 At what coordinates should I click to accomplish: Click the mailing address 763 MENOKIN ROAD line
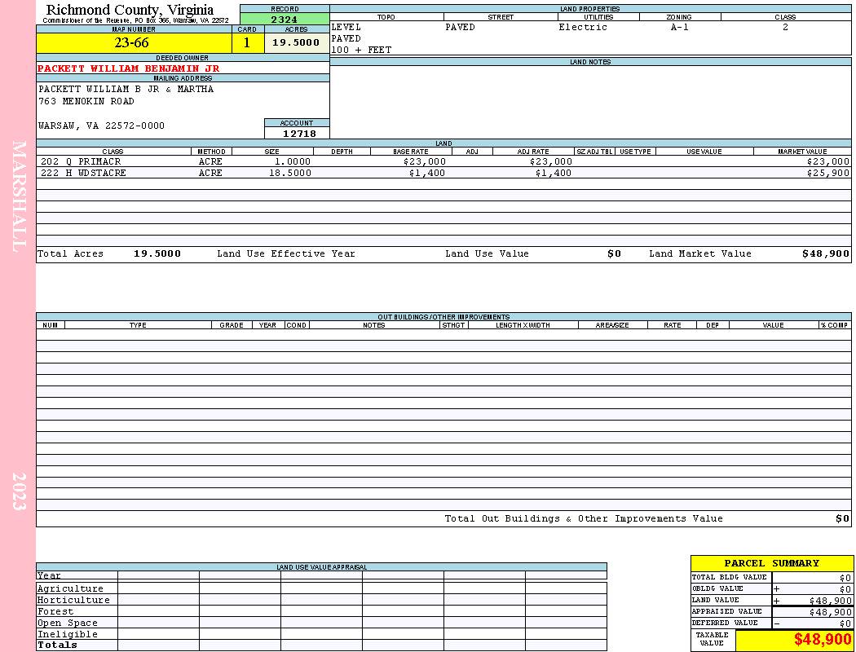click(x=86, y=102)
